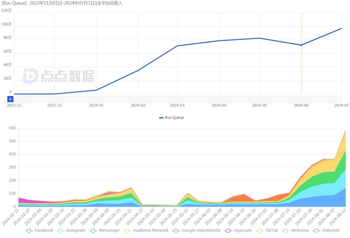
Task: Click the blue plus button under the revenue chart
Action: (10, 99)
